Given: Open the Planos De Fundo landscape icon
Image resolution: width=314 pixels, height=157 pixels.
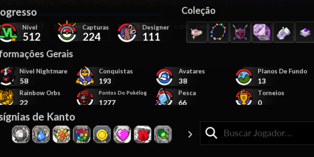Looking at the screenshot, I should coord(244,77).
